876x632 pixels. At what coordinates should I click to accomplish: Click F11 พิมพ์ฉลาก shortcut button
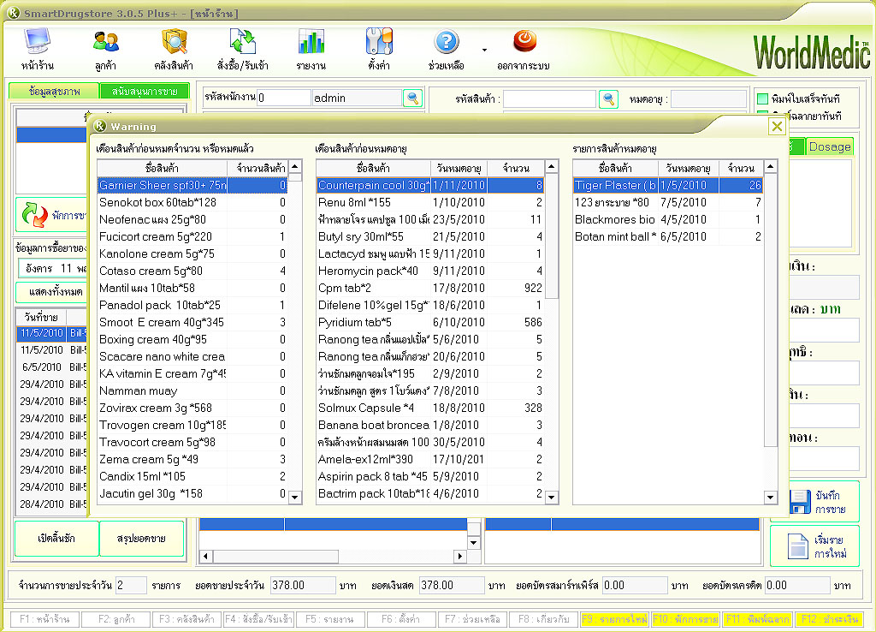pos(757,619)
